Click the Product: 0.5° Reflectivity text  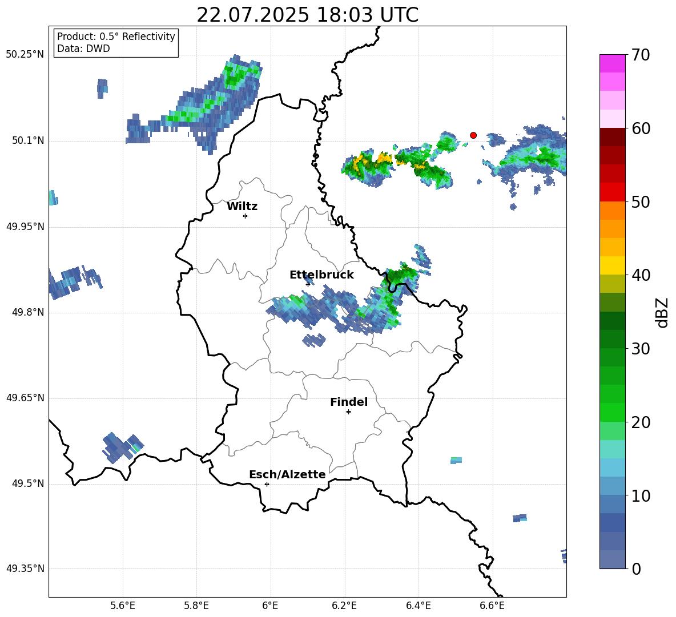tap(116, 37)
